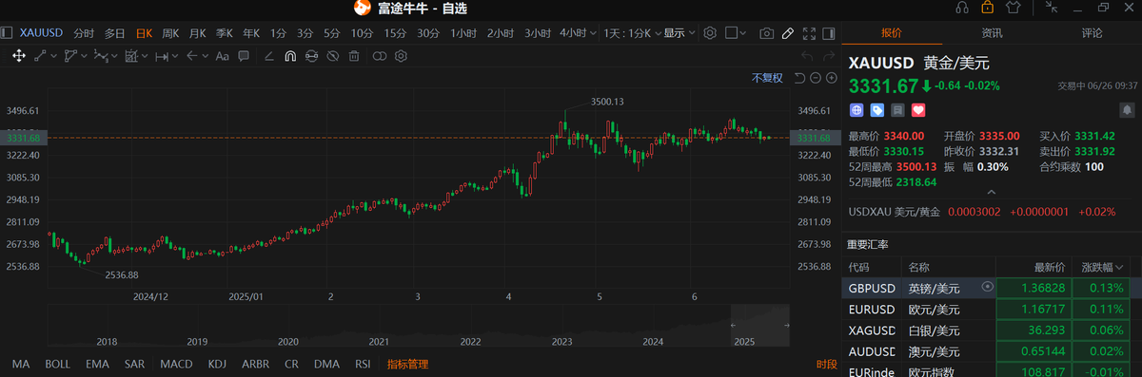Click the blue tag badge icon
This screenshot has width=1142, height=377.
(x=876, y=110)
